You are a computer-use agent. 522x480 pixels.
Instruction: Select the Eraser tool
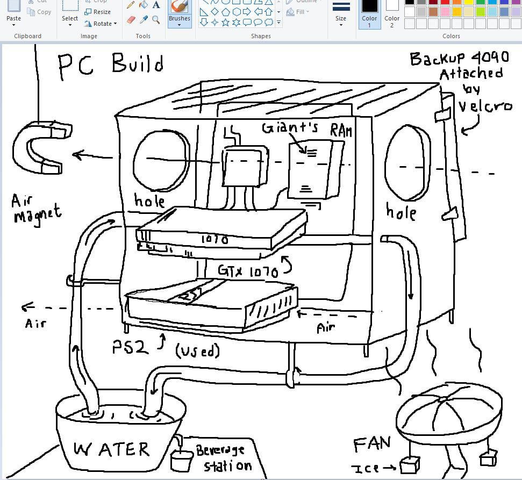click(x=131, y=20)
